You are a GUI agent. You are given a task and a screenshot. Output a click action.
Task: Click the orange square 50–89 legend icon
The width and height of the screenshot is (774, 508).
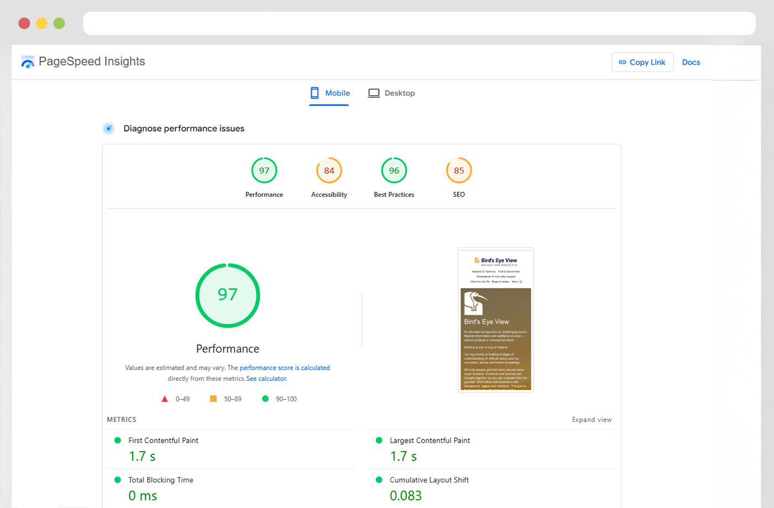click(213, 399)
